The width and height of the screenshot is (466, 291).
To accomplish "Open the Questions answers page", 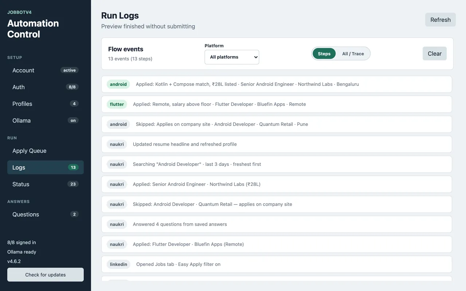I will [x=46, y=214].
